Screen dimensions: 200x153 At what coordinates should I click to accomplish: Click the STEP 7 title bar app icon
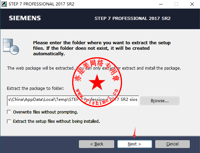[4, 4]
